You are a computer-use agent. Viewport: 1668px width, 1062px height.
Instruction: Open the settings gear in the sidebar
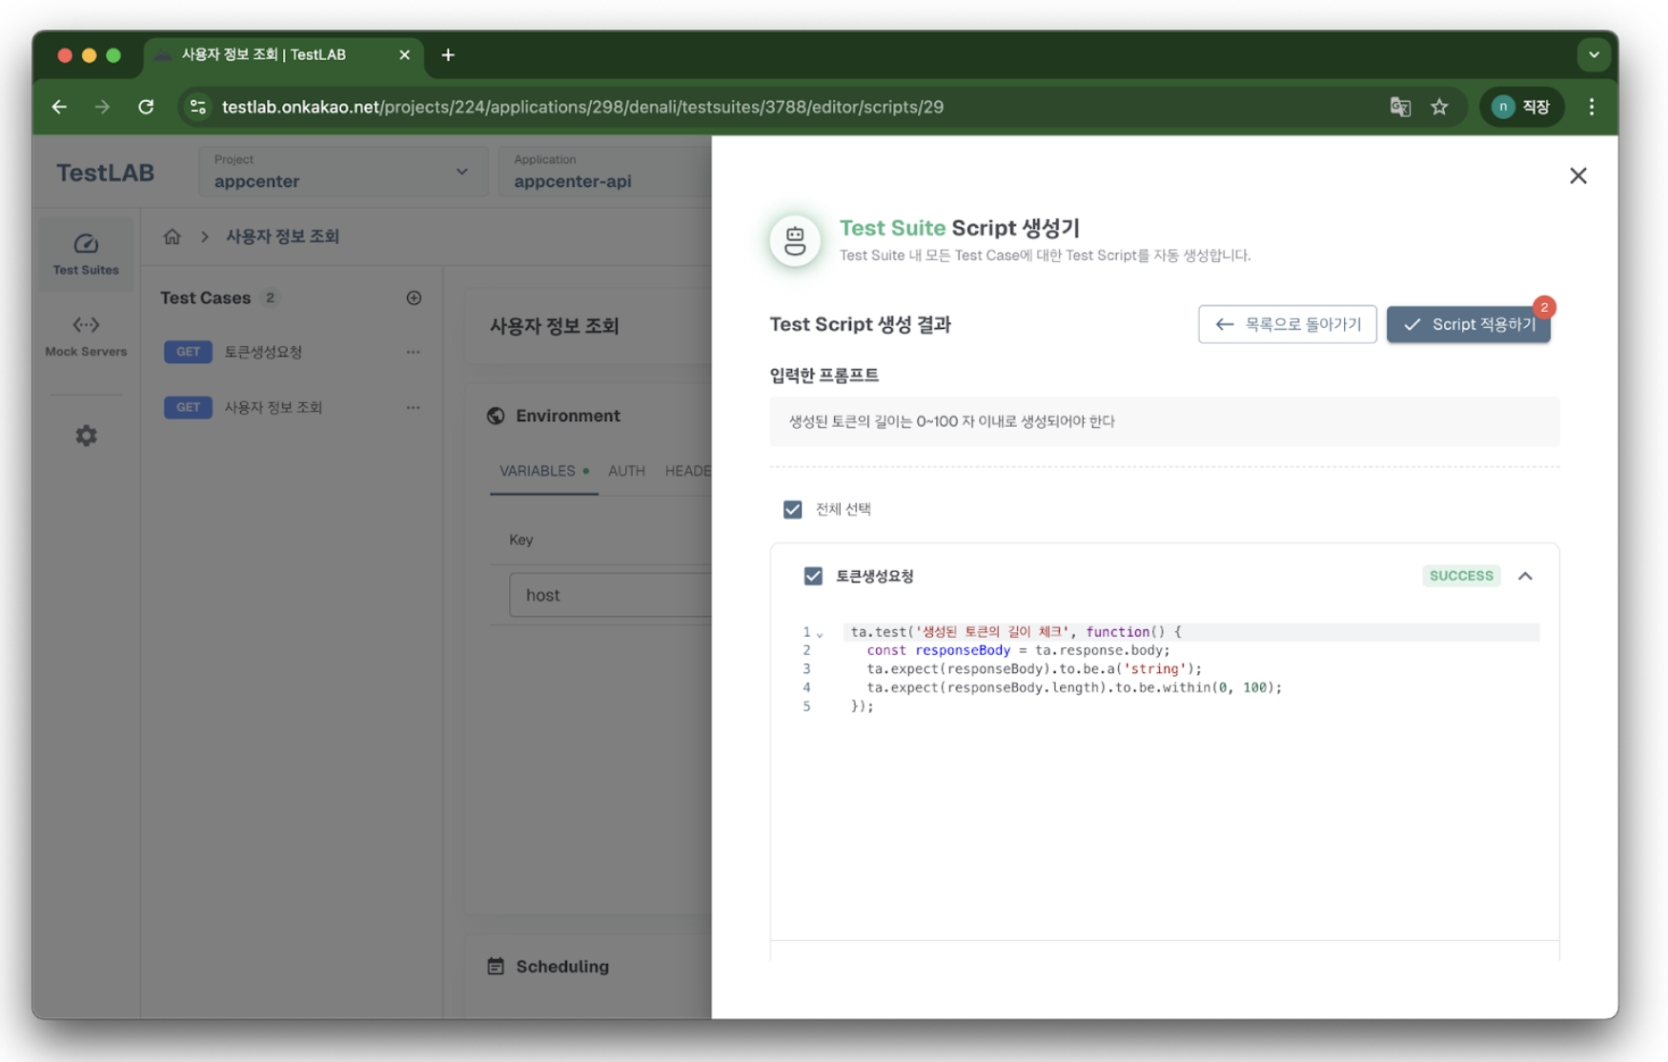pos(85,435)
